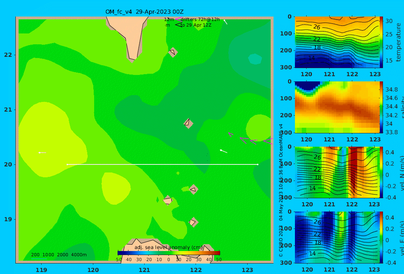
Task: Click longitude label 123 under the main map
Action: 248,270
